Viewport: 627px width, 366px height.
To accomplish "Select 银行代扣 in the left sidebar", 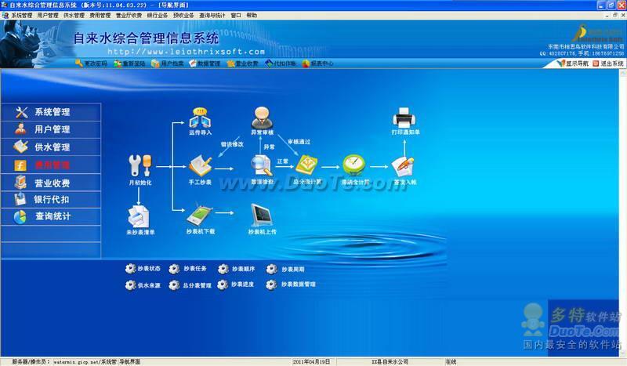I will (x=51, y=199).
